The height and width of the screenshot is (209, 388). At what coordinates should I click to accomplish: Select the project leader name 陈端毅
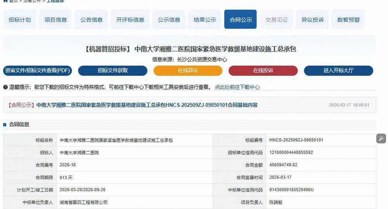coord(275,202)
